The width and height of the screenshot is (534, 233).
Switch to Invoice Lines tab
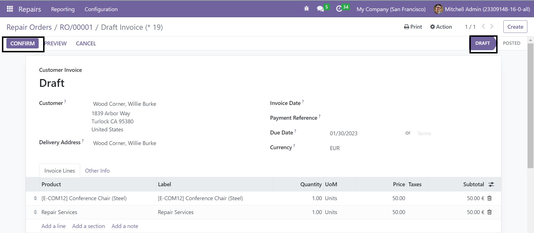[x=60, y=171]
